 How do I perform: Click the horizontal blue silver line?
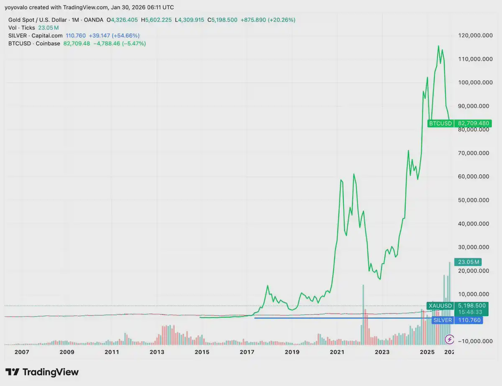coord(335,318)
